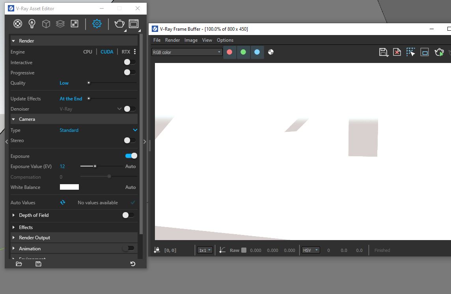
Task: Select CUDA render engine
Action: coord(107,52)
